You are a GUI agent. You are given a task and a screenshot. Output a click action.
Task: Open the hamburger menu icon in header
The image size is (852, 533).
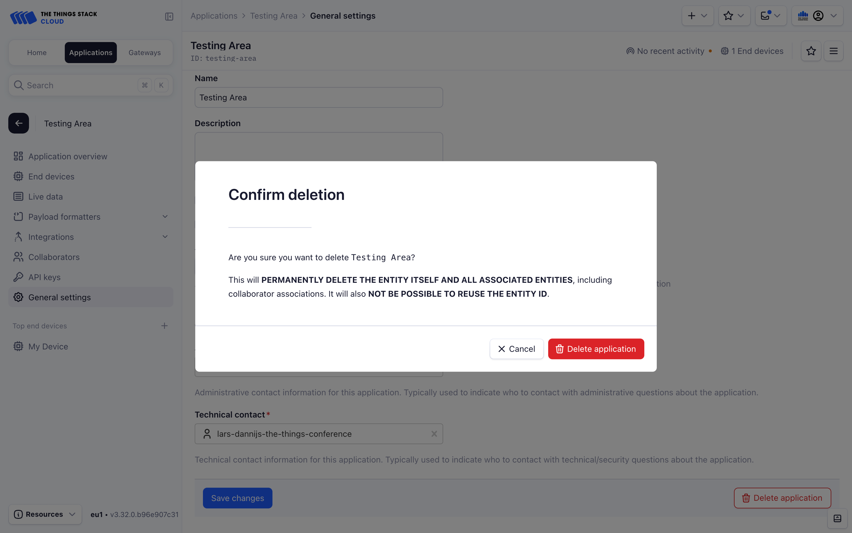click(833, 51)
